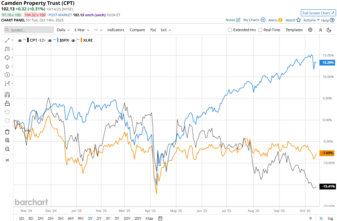Open the f(x) expressions menu

point(153,30)
